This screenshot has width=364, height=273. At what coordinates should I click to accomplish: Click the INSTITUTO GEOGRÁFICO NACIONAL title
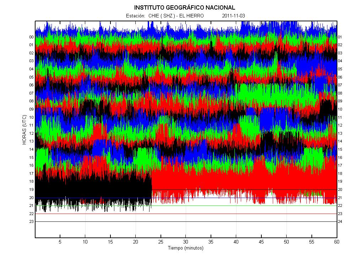click(184, 7)
